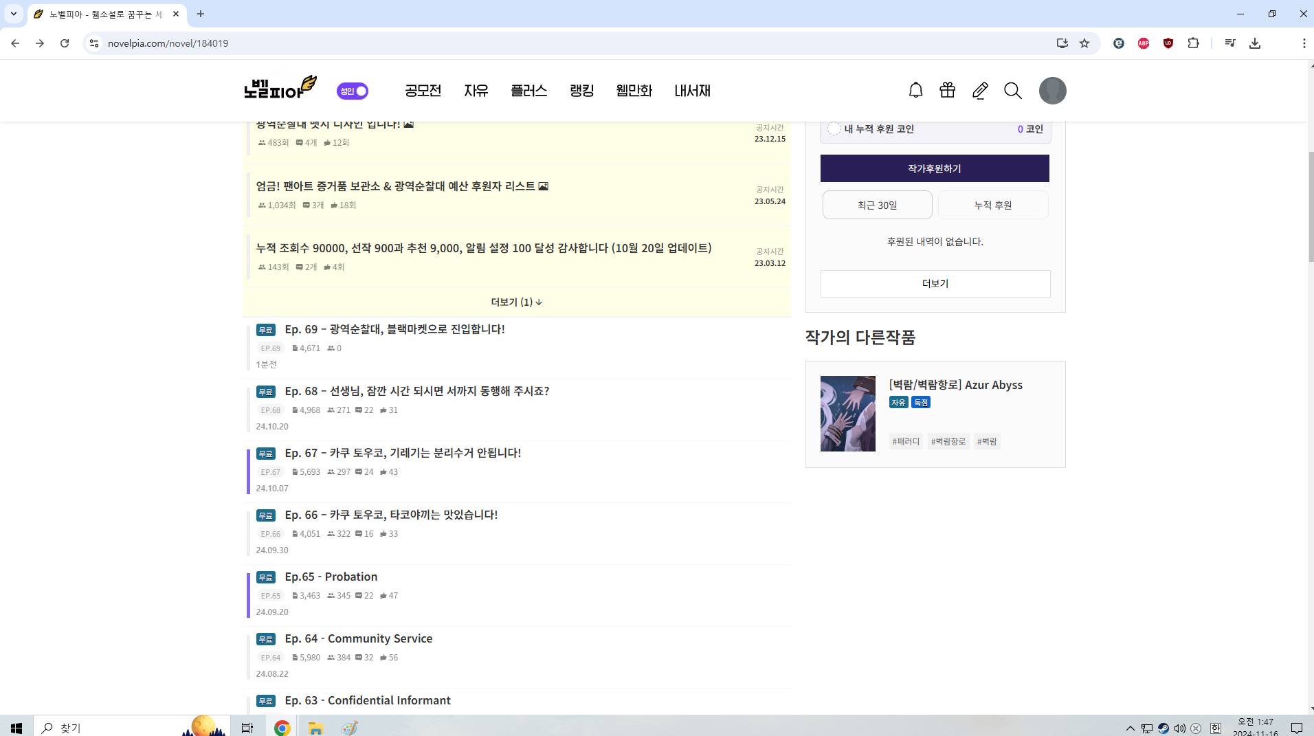Open the Azur Abyss cover thumbnail

(848, 414)
